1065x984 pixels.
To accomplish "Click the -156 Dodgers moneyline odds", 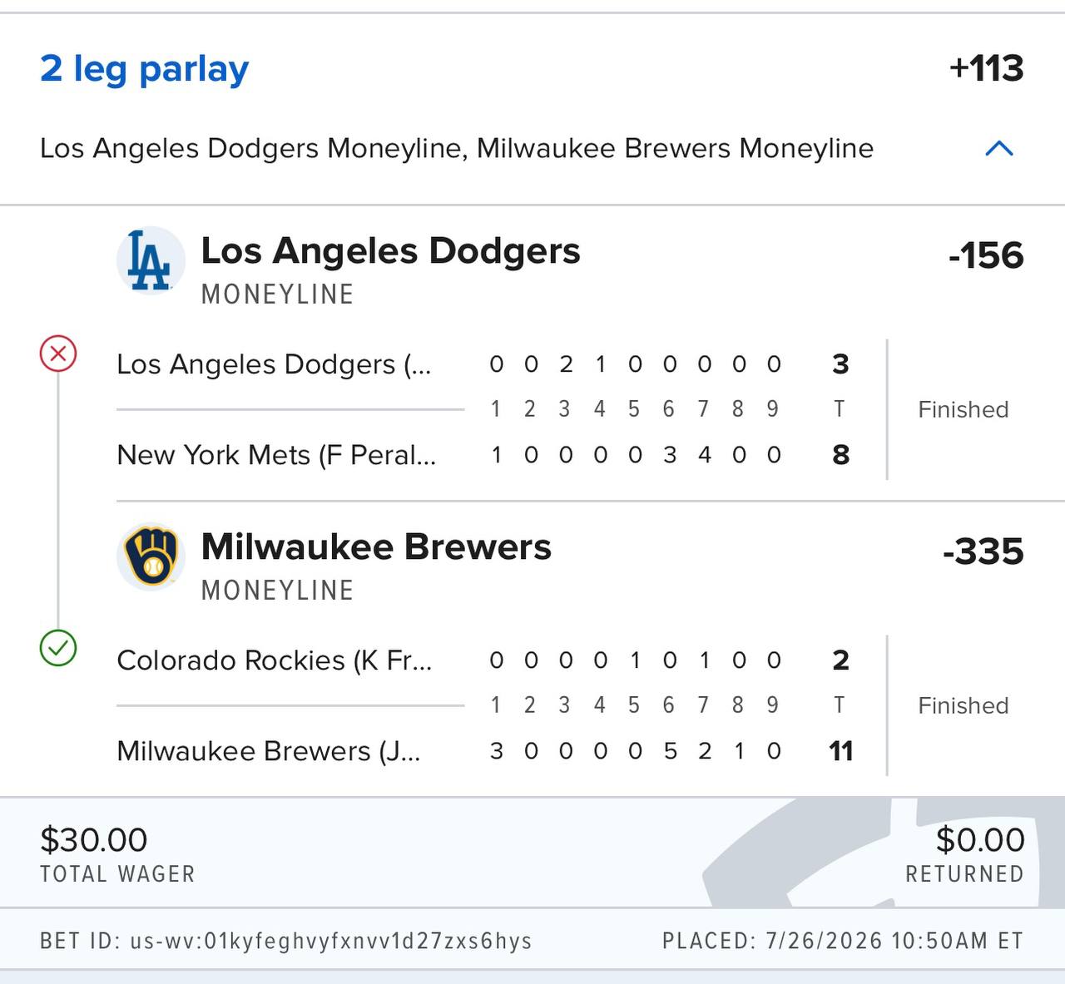I will tap(986, 255).
